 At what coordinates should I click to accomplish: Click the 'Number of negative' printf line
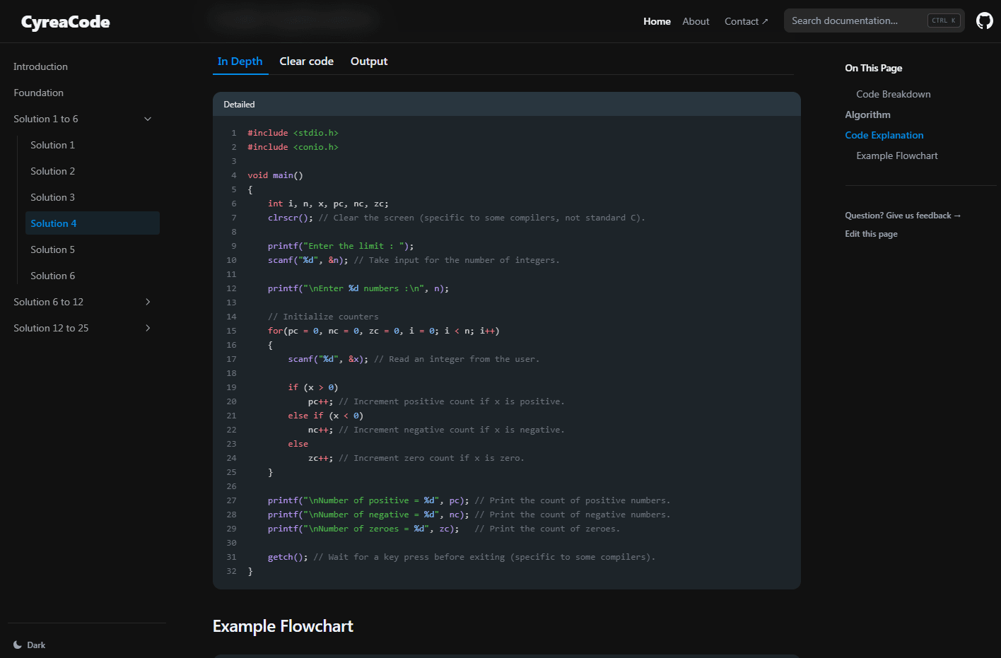tap(469, 515)
